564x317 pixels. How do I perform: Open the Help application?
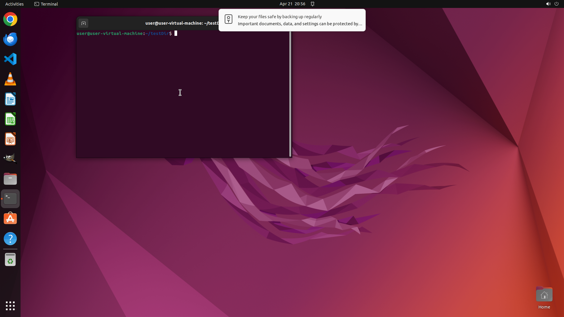[10, 239]
